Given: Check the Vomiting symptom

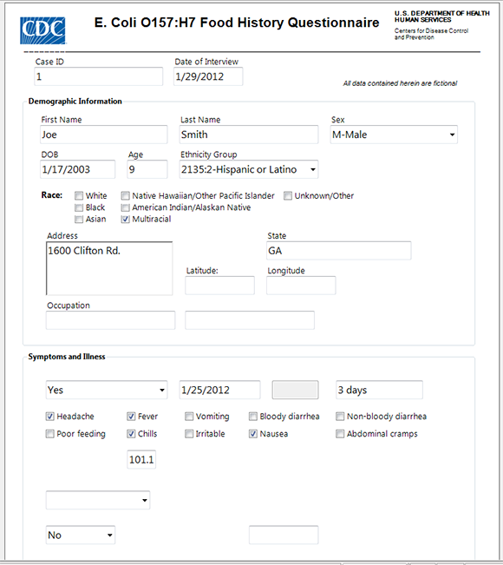Looking at the screenshot, I should [189, 417].
